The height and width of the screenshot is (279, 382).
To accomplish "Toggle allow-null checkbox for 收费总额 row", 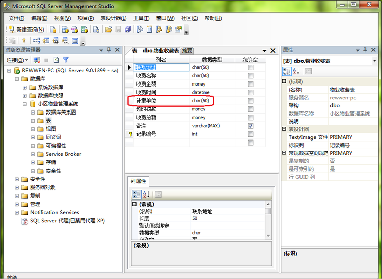I will 250,118.
